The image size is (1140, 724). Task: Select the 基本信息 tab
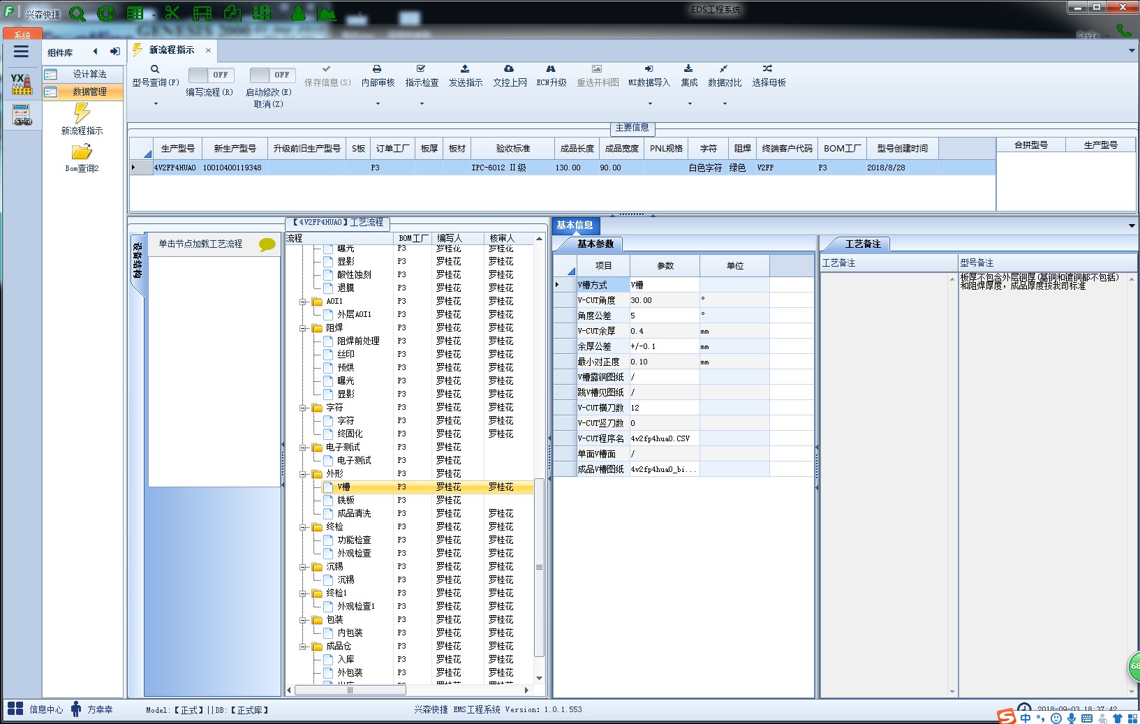tap(575, 226)
